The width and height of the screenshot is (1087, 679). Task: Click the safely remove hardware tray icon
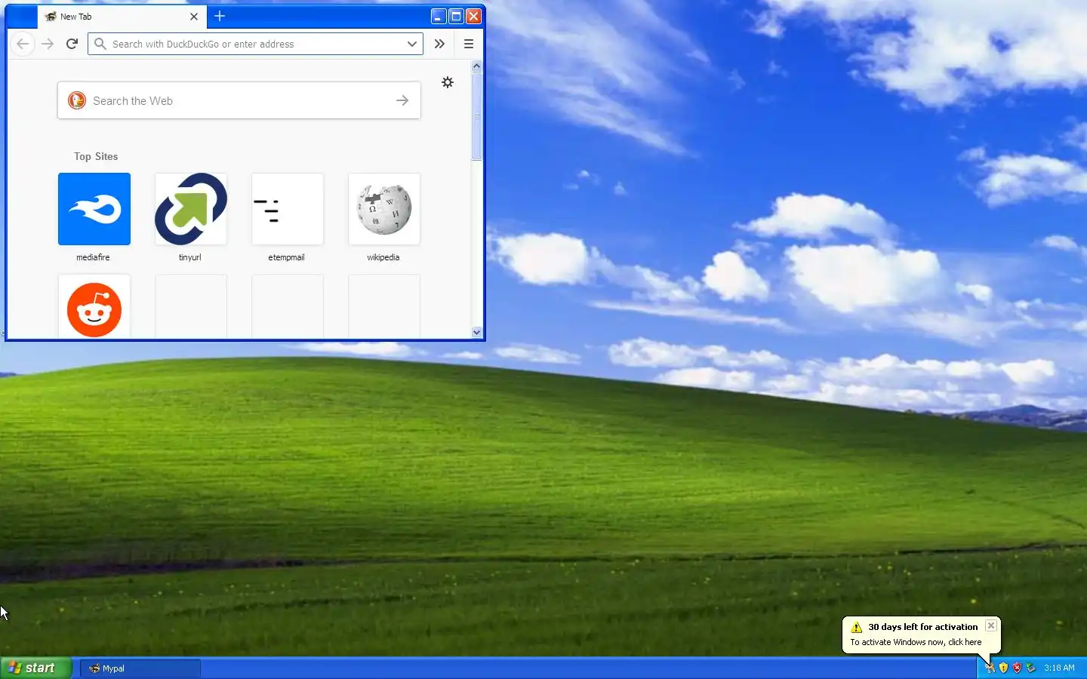pyautogui.click(x=1030, y=668)
